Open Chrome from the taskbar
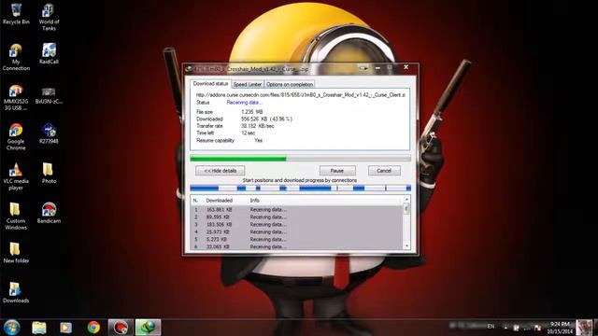Screen dimensions: 598x336 click(93, 328)
